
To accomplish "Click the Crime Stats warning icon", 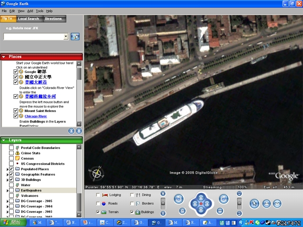I will coord(18,153).
